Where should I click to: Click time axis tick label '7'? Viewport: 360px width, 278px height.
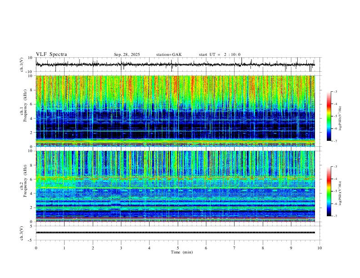[235, 248]
